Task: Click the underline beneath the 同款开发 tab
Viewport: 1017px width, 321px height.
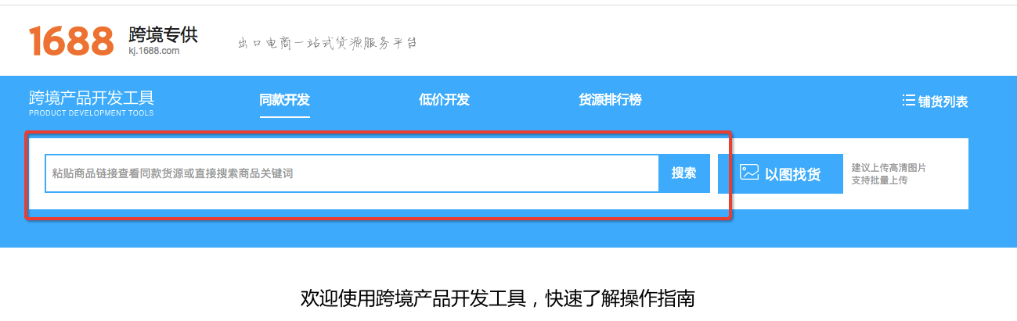Action: [285, 116]
